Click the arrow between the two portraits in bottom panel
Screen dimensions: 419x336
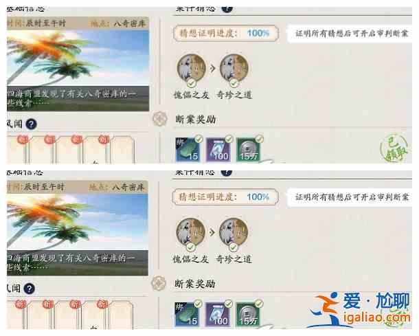pos(212,232)
